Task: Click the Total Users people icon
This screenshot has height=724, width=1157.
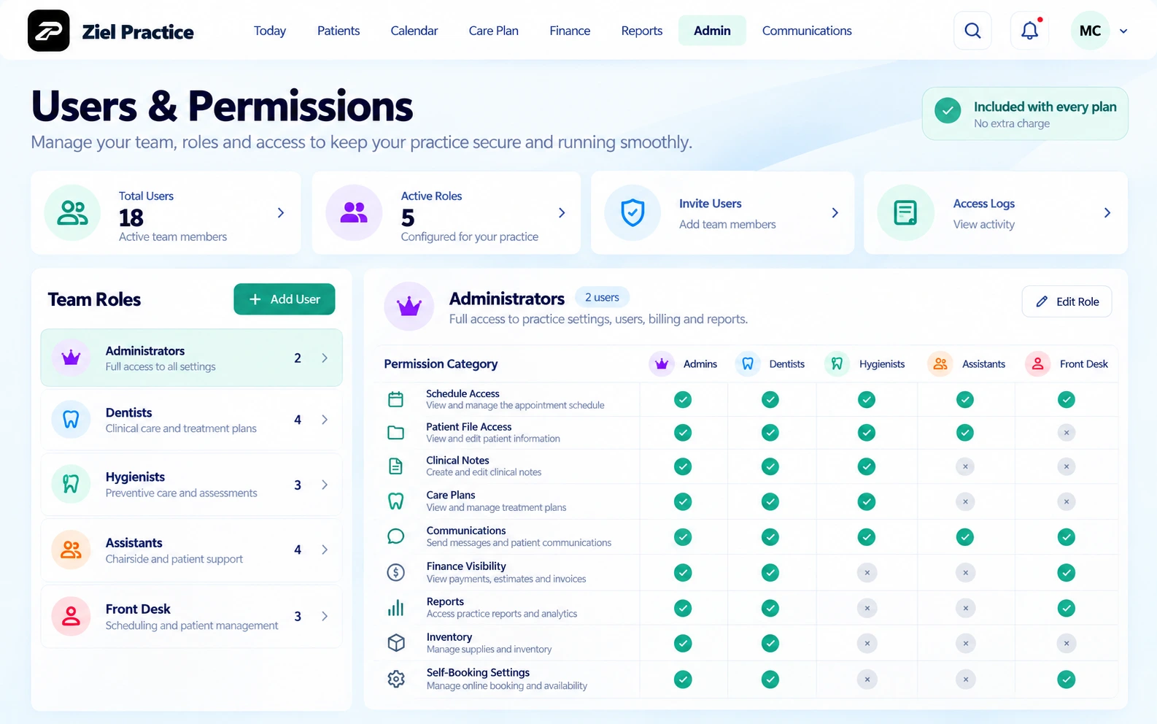Action: click(72, 212)
